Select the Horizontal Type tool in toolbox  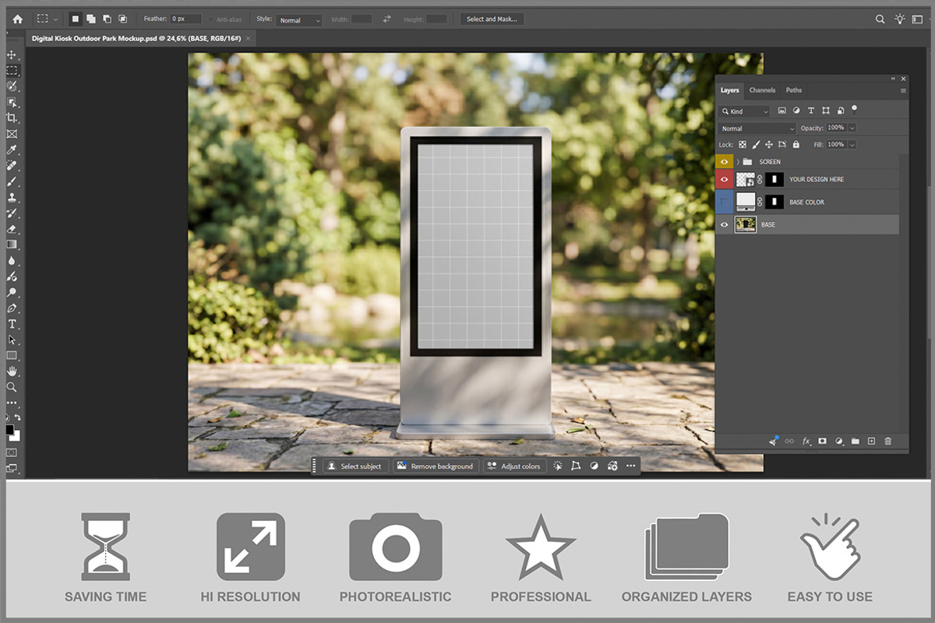(12, 324)
